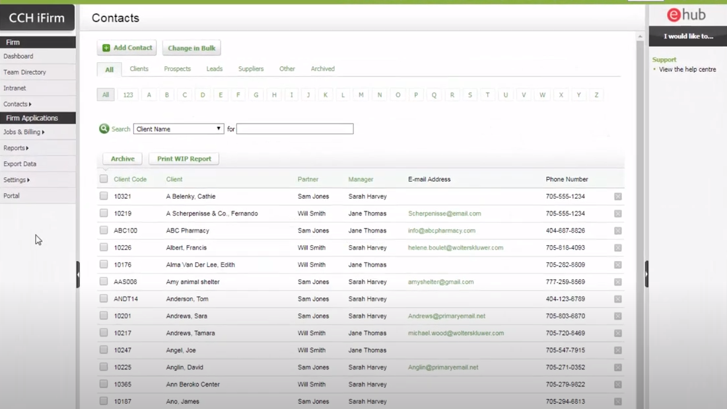Click the green plus Add Contact icon

106,48
